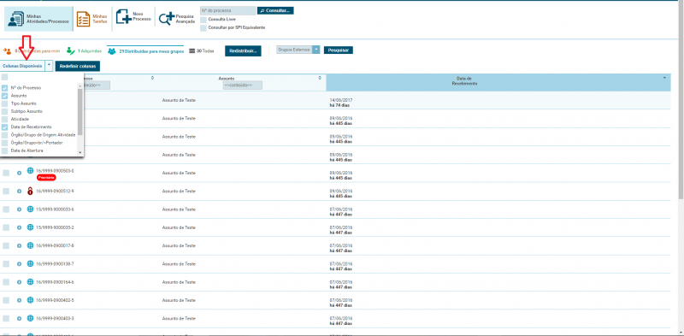Image resolution: width=684 pixels, height=336 pixels.
Task: Click round arrow icon for process 16/9999-0900403-3
Action: 19,319
